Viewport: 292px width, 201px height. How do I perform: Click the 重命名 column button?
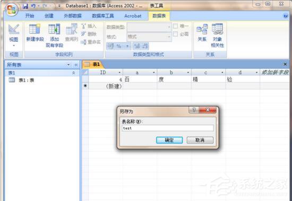(x=91, y=42)
